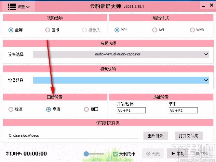Click the blue slider handle at bottom
The height and width of the screenshot is (162, 216).
coord(86,154)
